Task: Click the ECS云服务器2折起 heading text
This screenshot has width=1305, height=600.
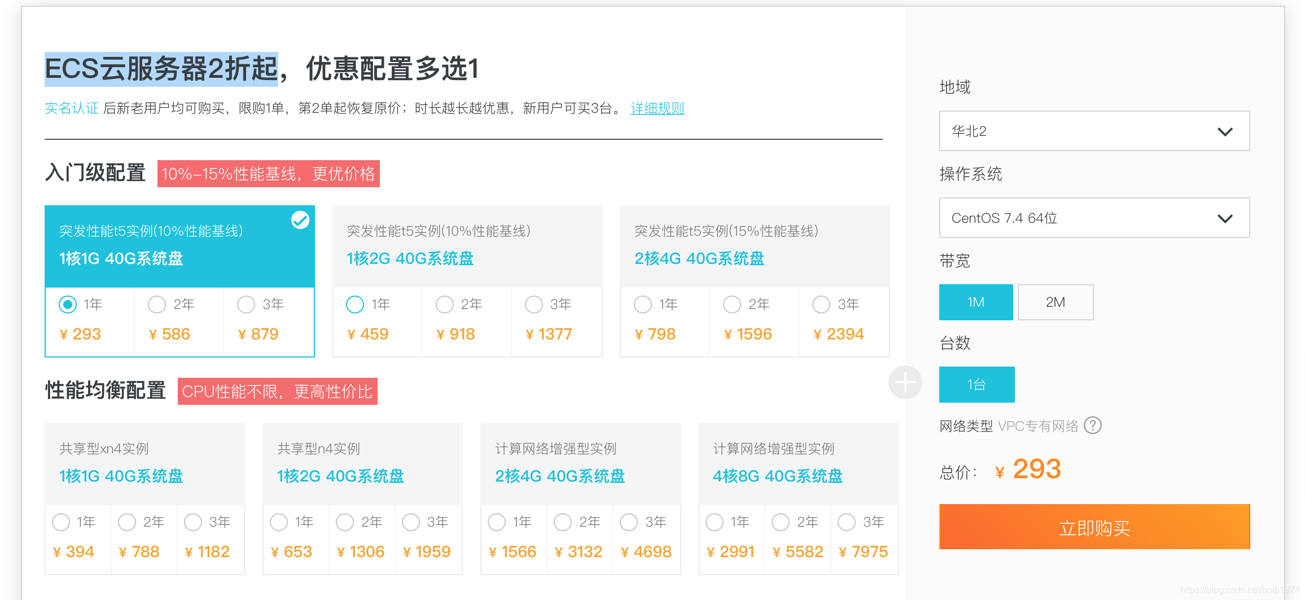Action: (x=161, y=69)
